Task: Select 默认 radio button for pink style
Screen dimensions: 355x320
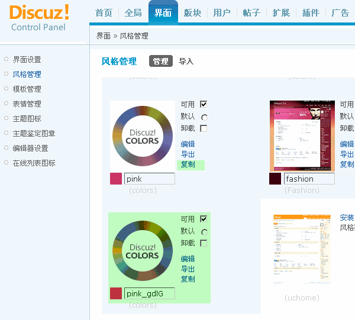Action: (204, 117)
